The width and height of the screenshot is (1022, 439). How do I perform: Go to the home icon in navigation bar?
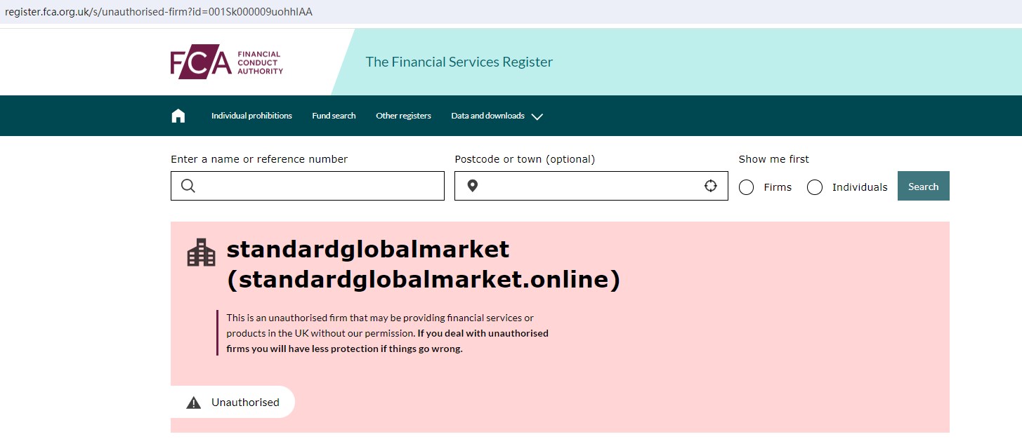click(178, 116)
